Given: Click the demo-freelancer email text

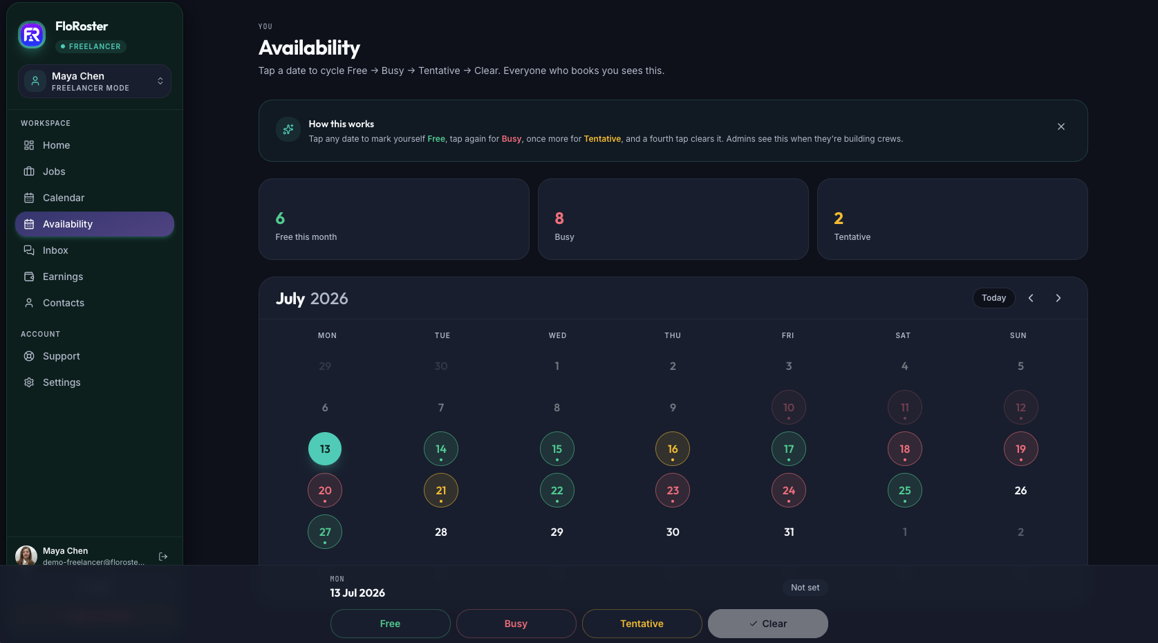Looking at the screenshot, I should coord(94,562).
